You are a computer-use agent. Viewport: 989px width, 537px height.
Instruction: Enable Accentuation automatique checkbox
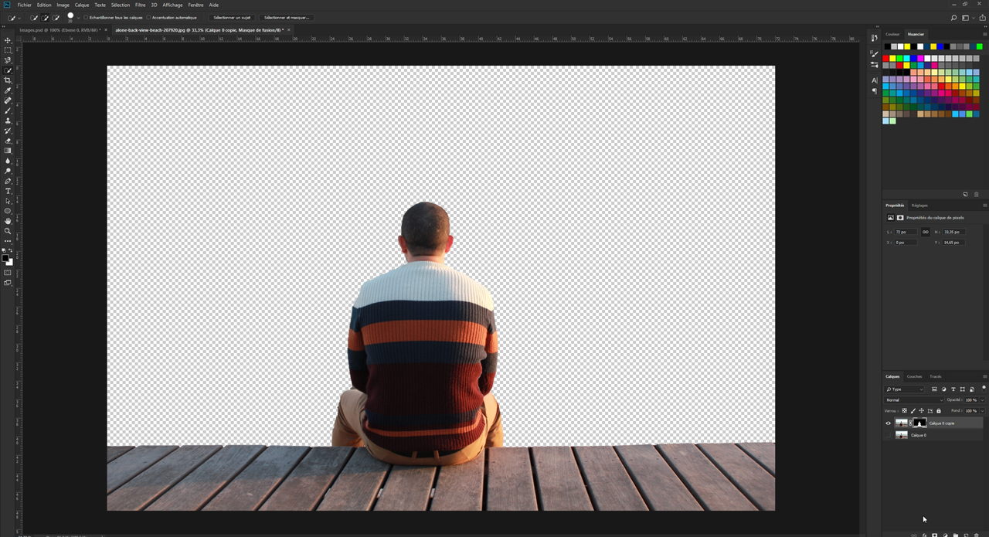click(x=148, y=17)
